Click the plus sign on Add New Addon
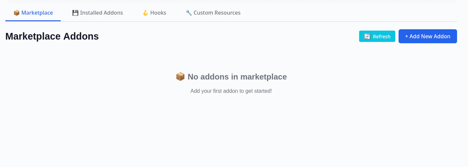Screen dimensions: 468x167 407,36
